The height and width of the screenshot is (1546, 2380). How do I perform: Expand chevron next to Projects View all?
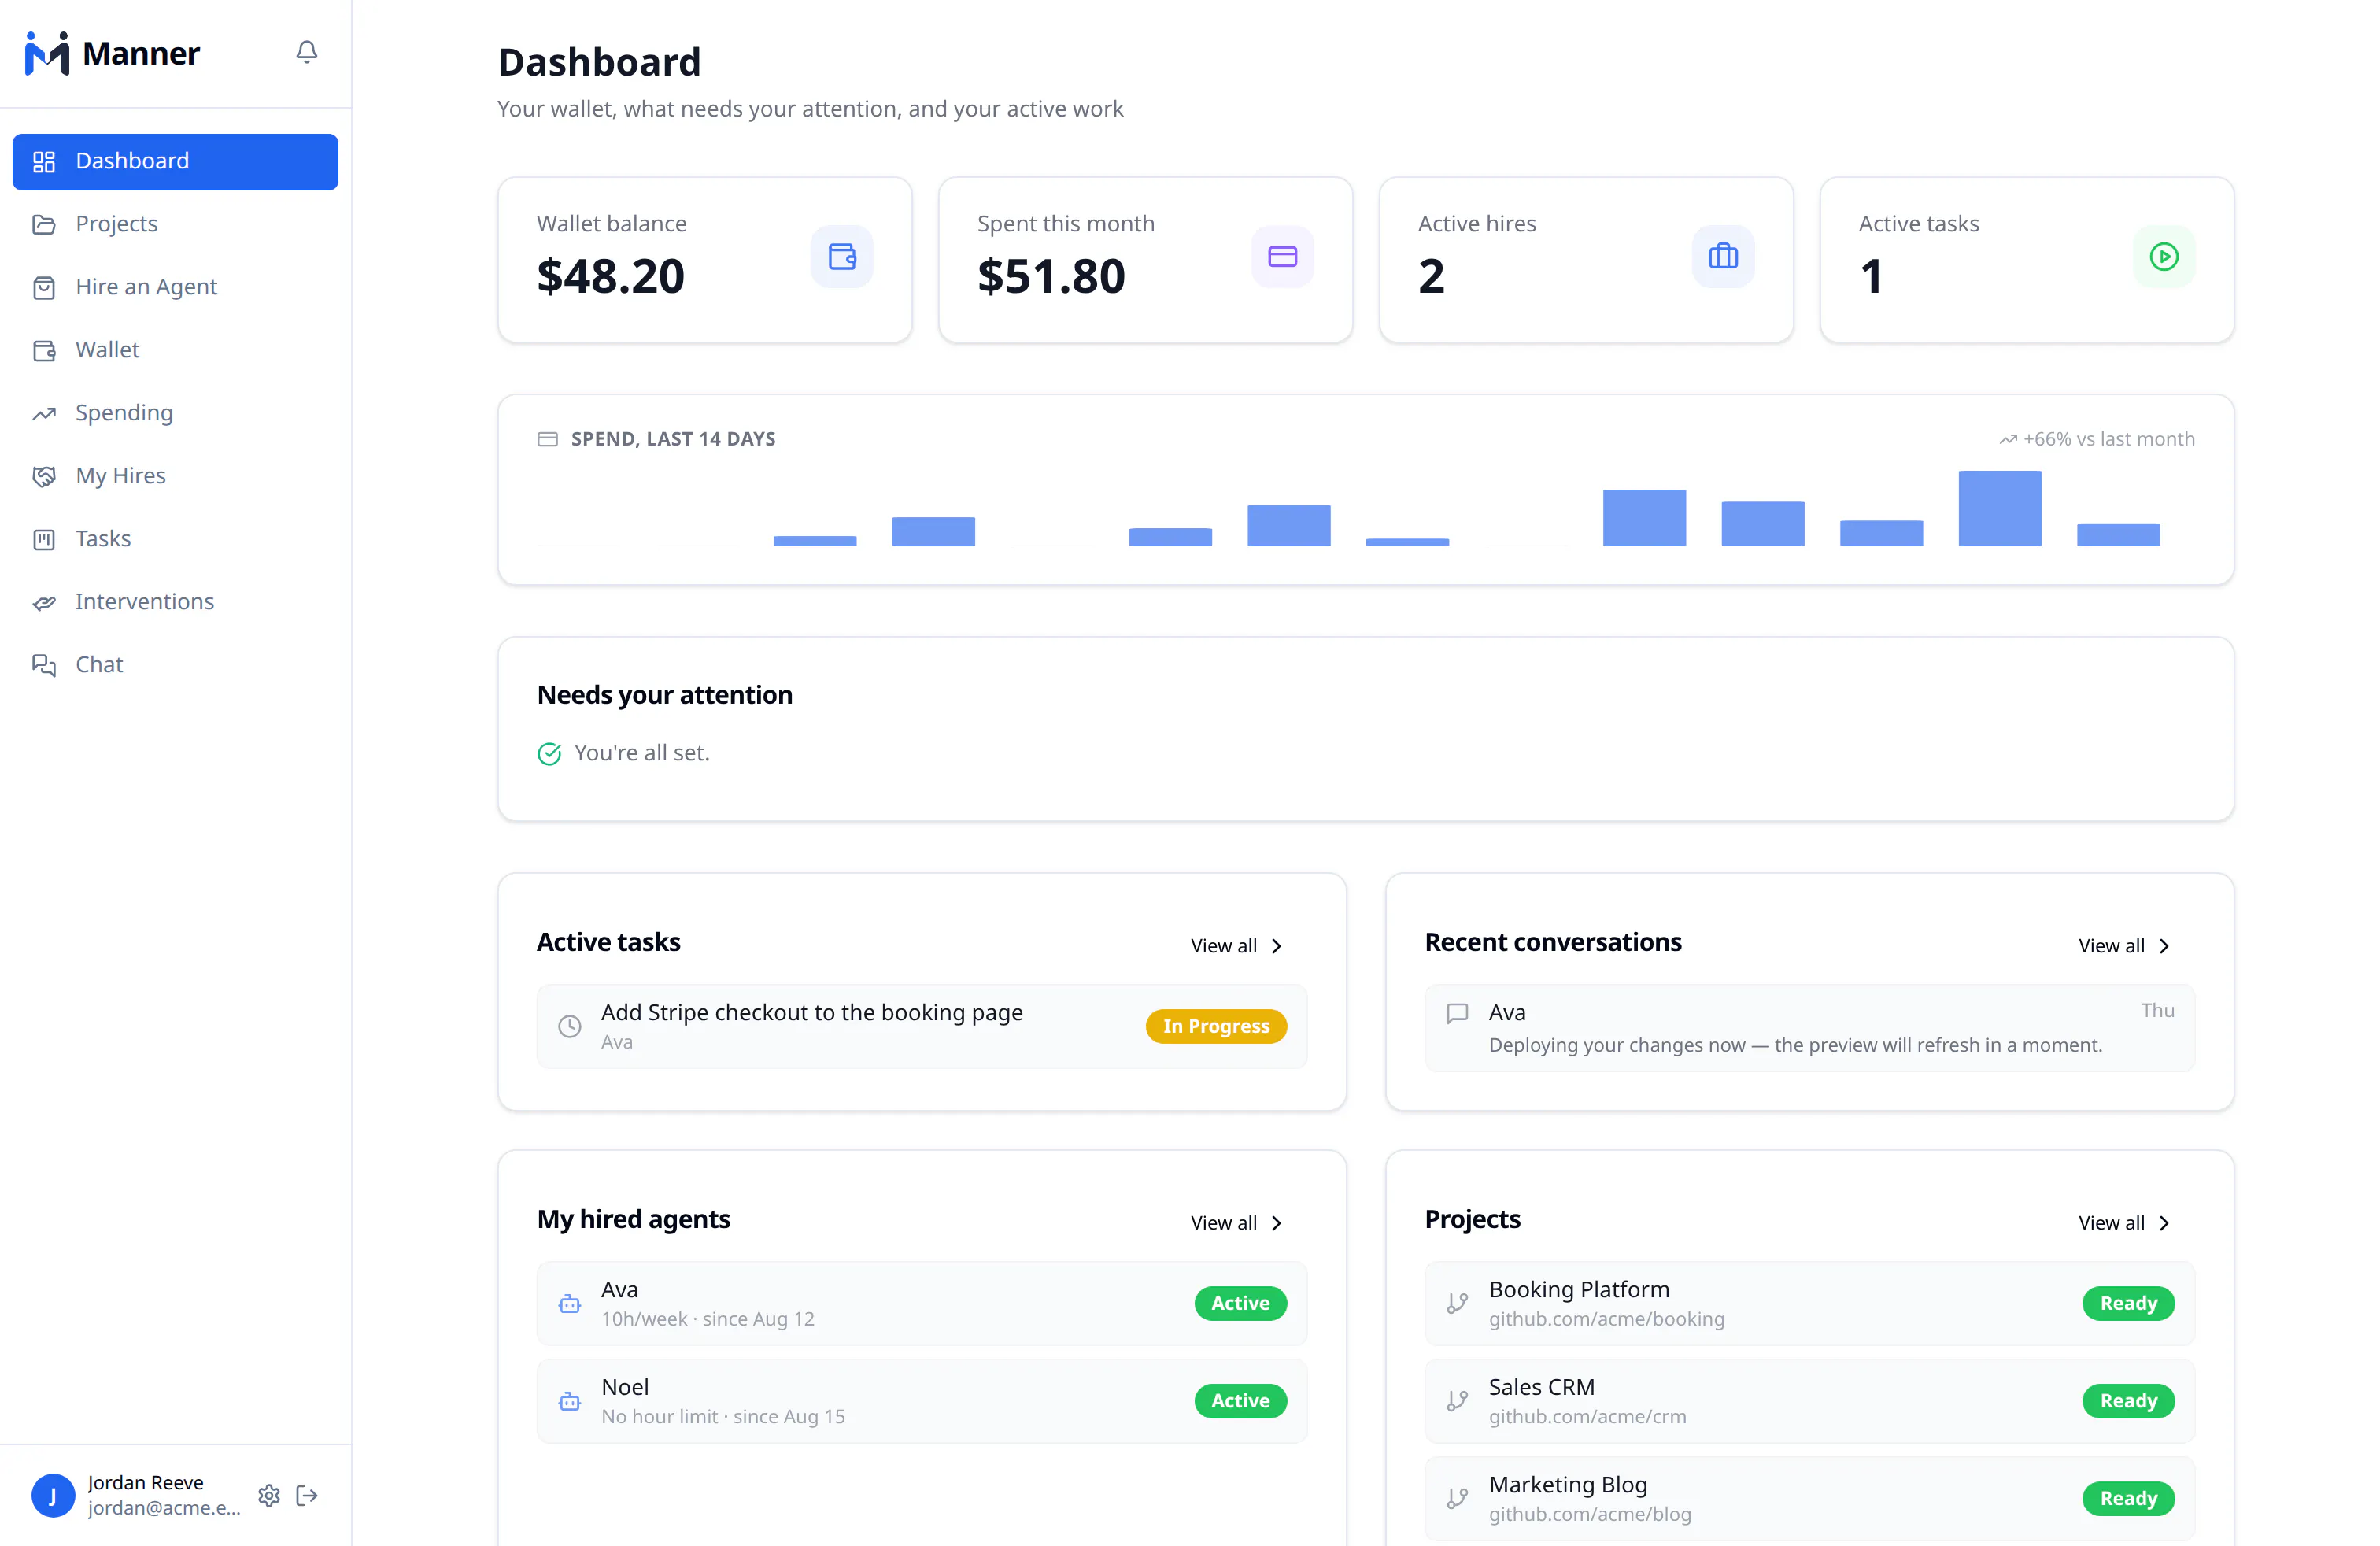(2165, 1223)
